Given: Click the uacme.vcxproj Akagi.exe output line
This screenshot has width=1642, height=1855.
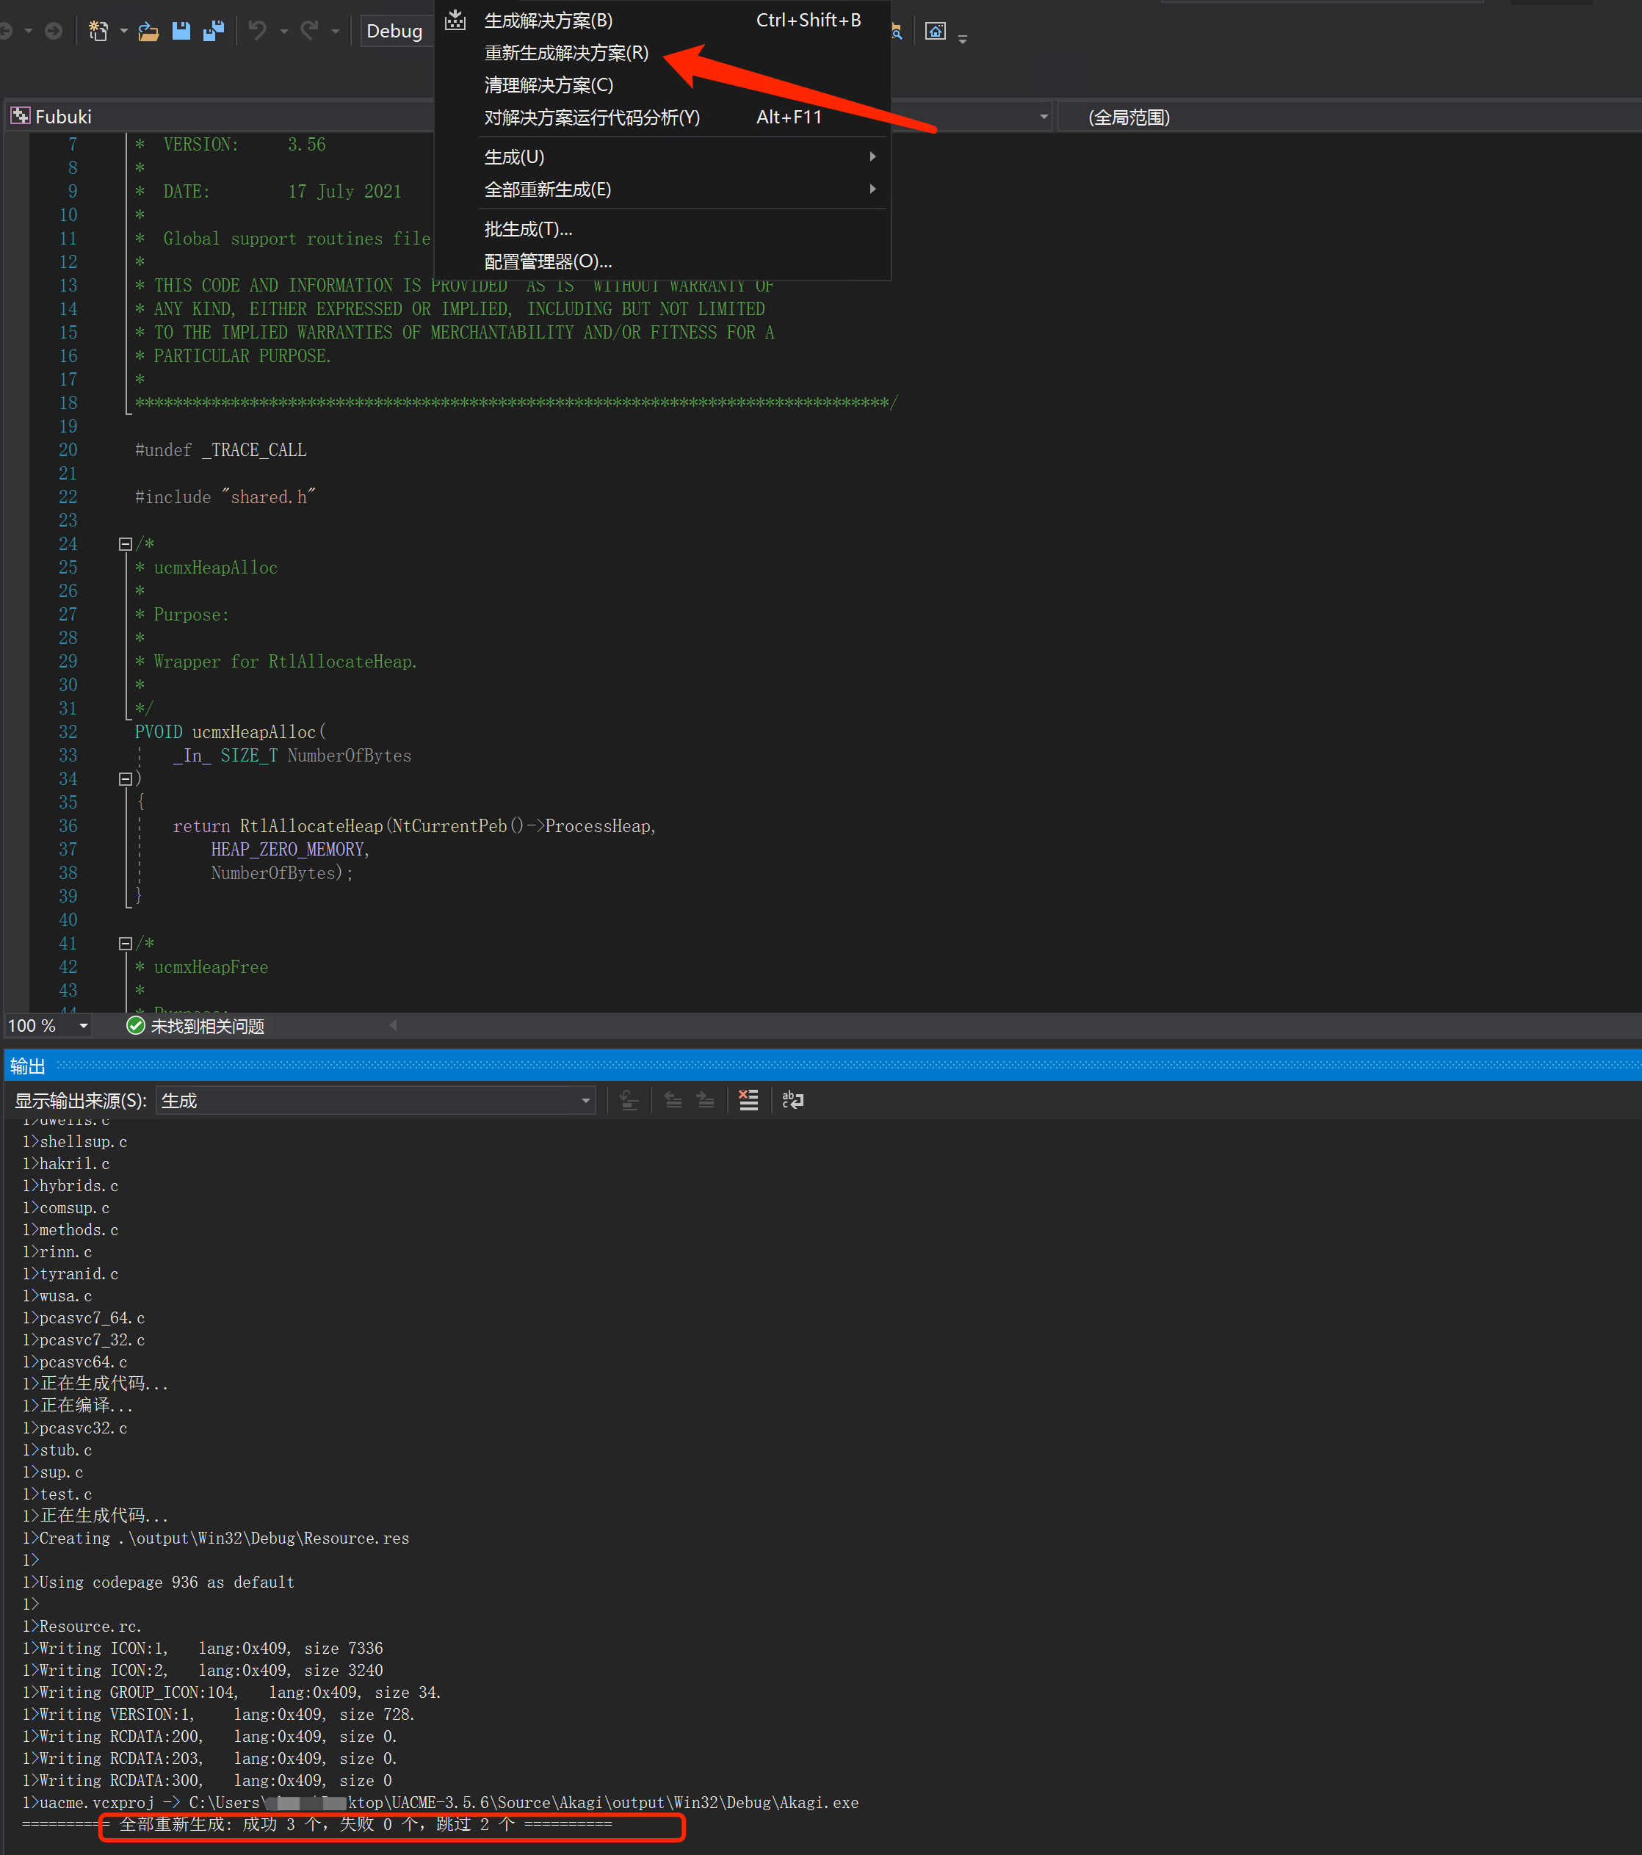Looking at the screenshot, I should coord(440,1802).
